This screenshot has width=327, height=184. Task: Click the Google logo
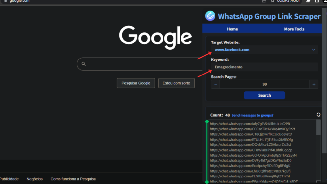pos(155,38)
